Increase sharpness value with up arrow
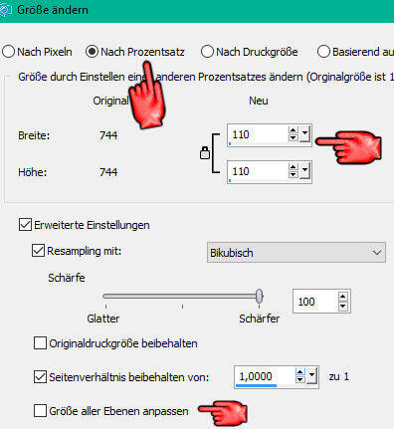 (x=343, y=297)
